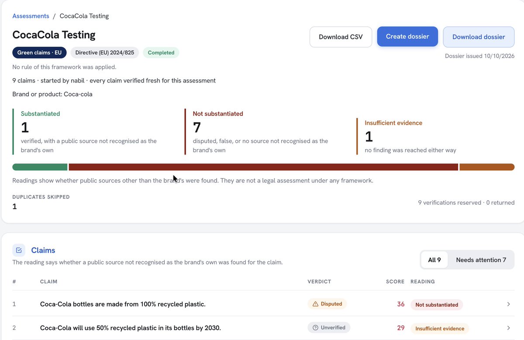This screenshot has height=340, width=524.
Task: Click the Create dossier button
Action: 407,37
